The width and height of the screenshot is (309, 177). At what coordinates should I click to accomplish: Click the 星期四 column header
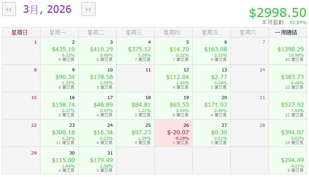point(173,32)
